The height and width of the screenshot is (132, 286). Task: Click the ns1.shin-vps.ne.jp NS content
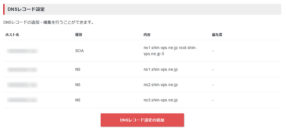click(161, 69)
